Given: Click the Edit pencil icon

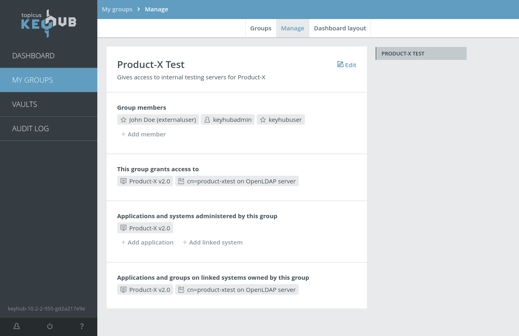Looking at the screenshot, I should point(341,64).
